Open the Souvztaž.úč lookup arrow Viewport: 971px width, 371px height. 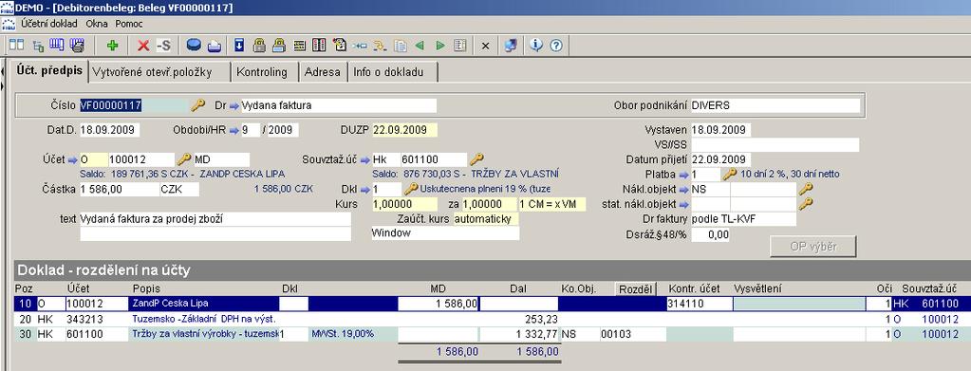click(x=365, y=159)
